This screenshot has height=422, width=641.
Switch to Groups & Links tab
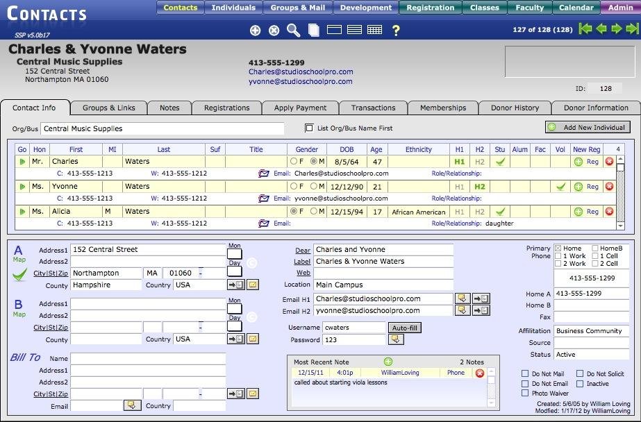tap(109, 108)
